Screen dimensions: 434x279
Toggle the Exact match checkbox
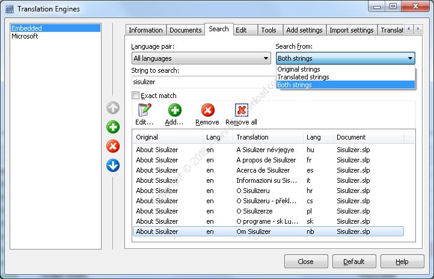pyautogui.click(x=135, y=96)
